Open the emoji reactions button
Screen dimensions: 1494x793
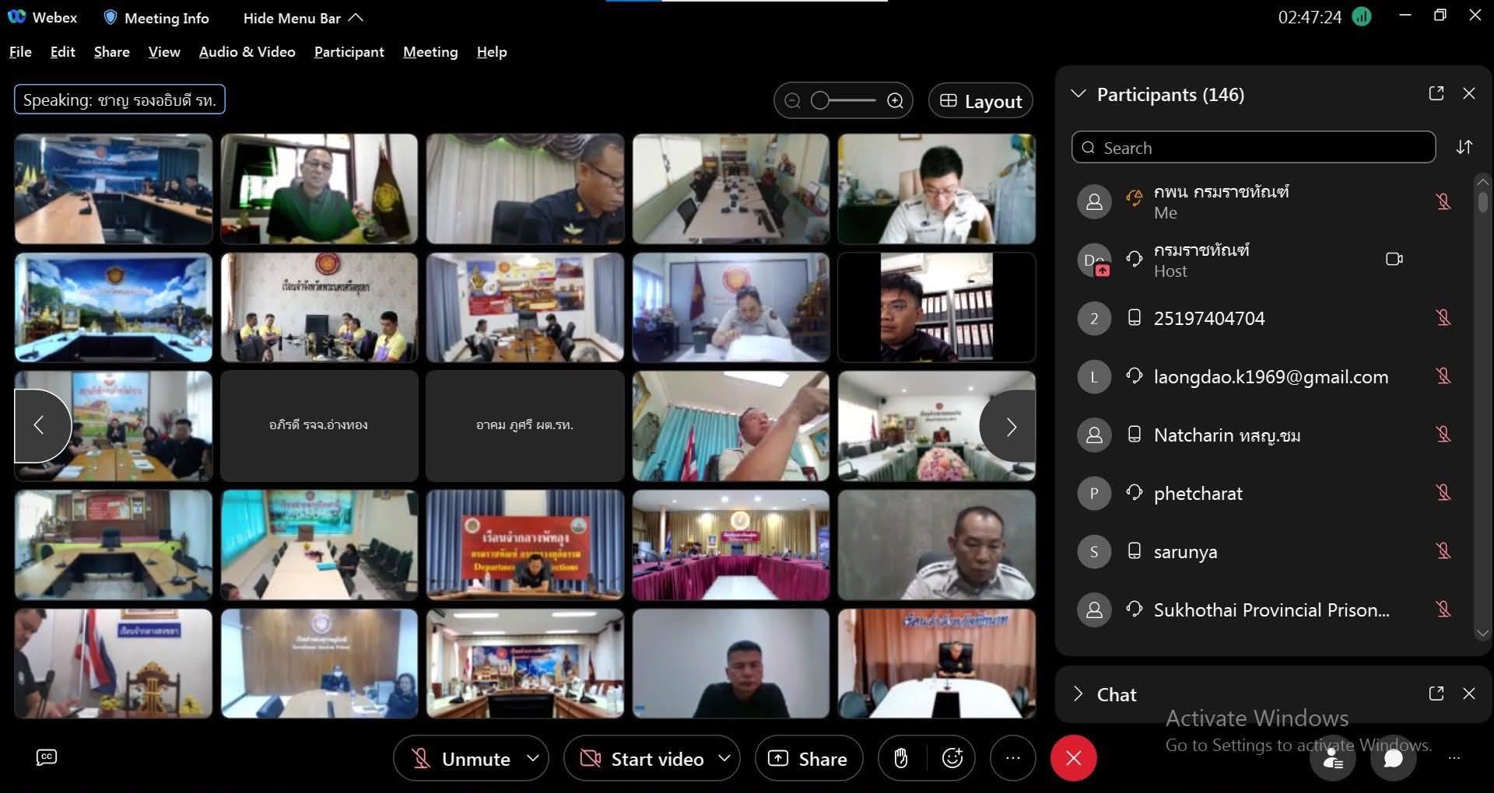[952, 758]
